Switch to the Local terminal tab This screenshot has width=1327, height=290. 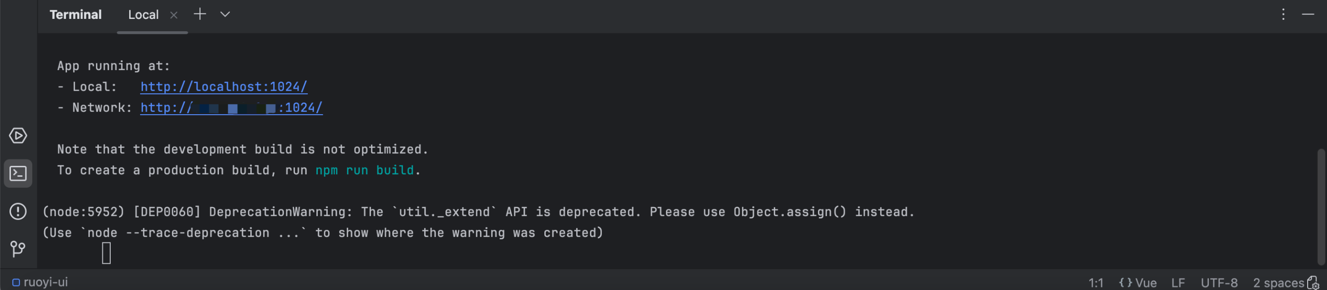click(143, 15)
